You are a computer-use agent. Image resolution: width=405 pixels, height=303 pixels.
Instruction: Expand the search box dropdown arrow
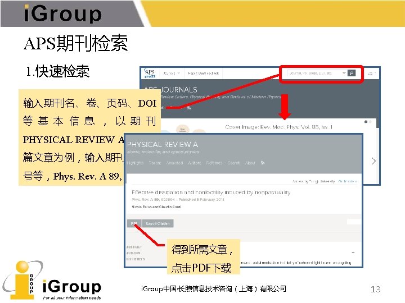[x=344, y=73]
